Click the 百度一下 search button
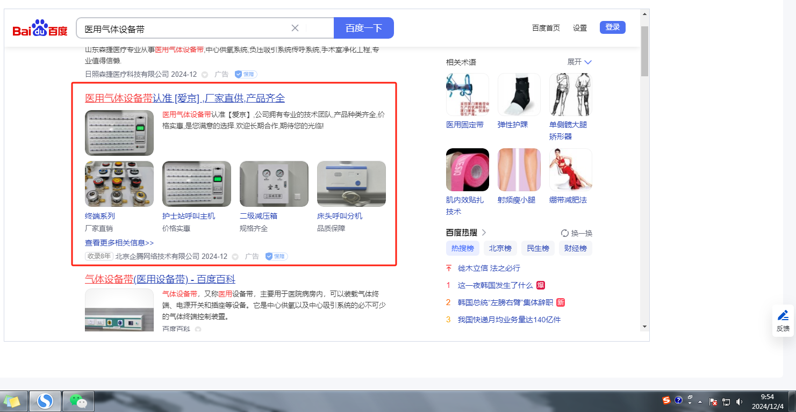This screenshot has width=796, height=412. point(364,28)
